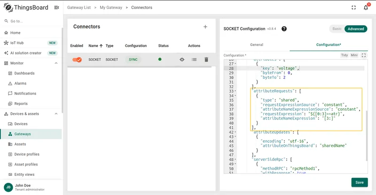This screenshot has height=195, width=376.
Task: Click the Gateways icon
Action: (10, 134)
